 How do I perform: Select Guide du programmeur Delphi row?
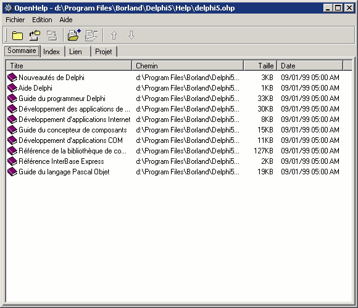pos(173,99)
